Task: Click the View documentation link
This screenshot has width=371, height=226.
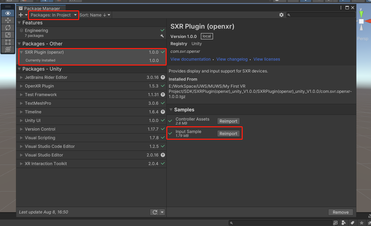Action: [190, 59]
